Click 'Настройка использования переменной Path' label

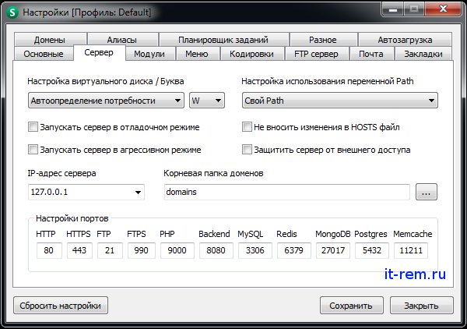click(x=328, y=81)
